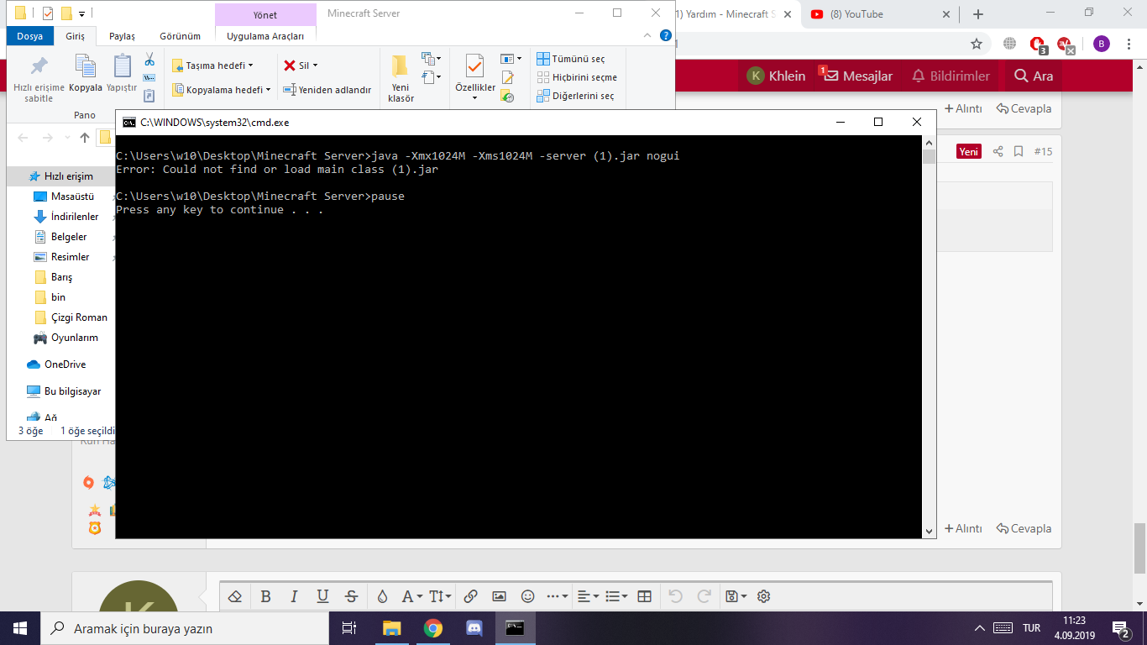Screen dimensions: 1147x645
Task: Click the Windows taskbar search box
Action: coord(186,628)
